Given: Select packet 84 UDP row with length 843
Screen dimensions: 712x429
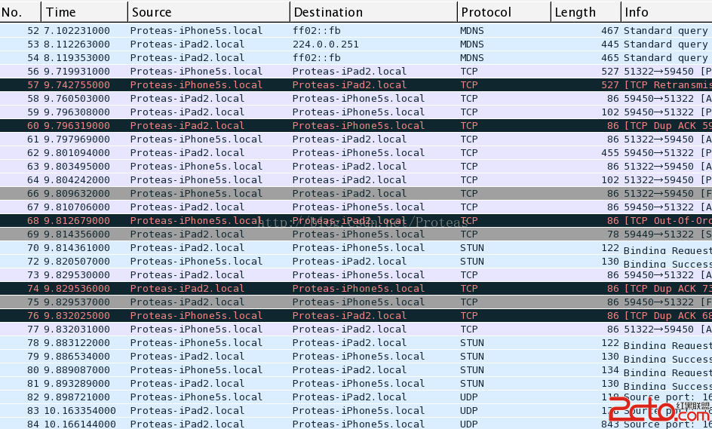Looking at the screenshot, I should pyautogui.click(x=302, y=424).
